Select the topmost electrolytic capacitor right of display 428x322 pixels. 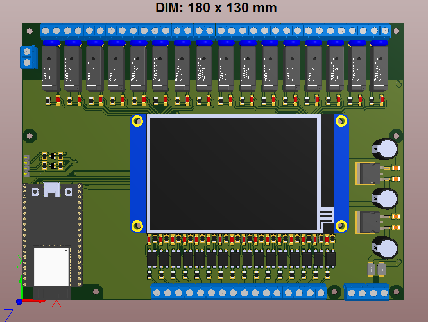tap(385, 149)
